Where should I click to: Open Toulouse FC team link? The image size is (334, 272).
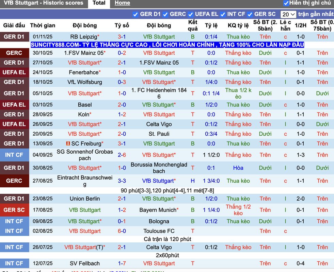159,231
